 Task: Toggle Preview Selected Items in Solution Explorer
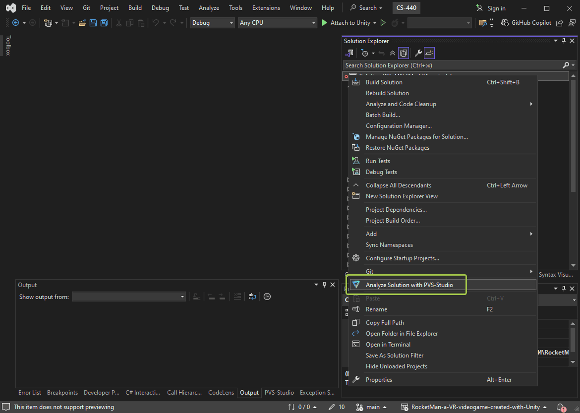click(429, 53)
